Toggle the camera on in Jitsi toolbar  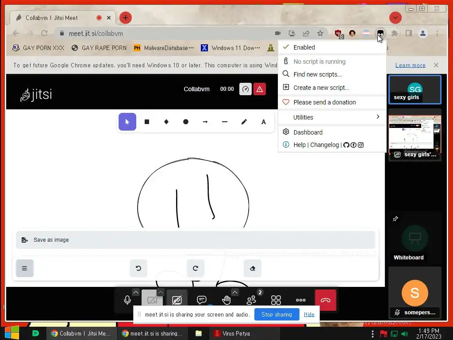[x=152, y=300]
